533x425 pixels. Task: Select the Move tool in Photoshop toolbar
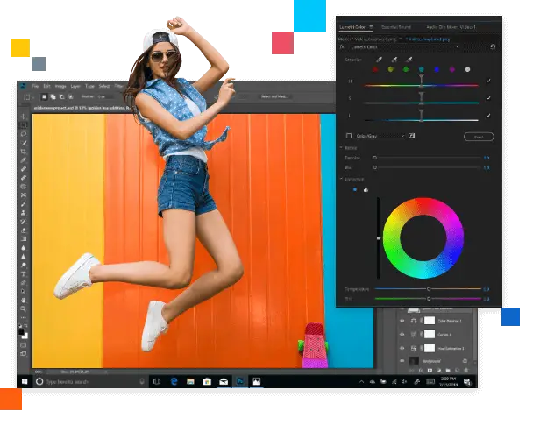24,117
